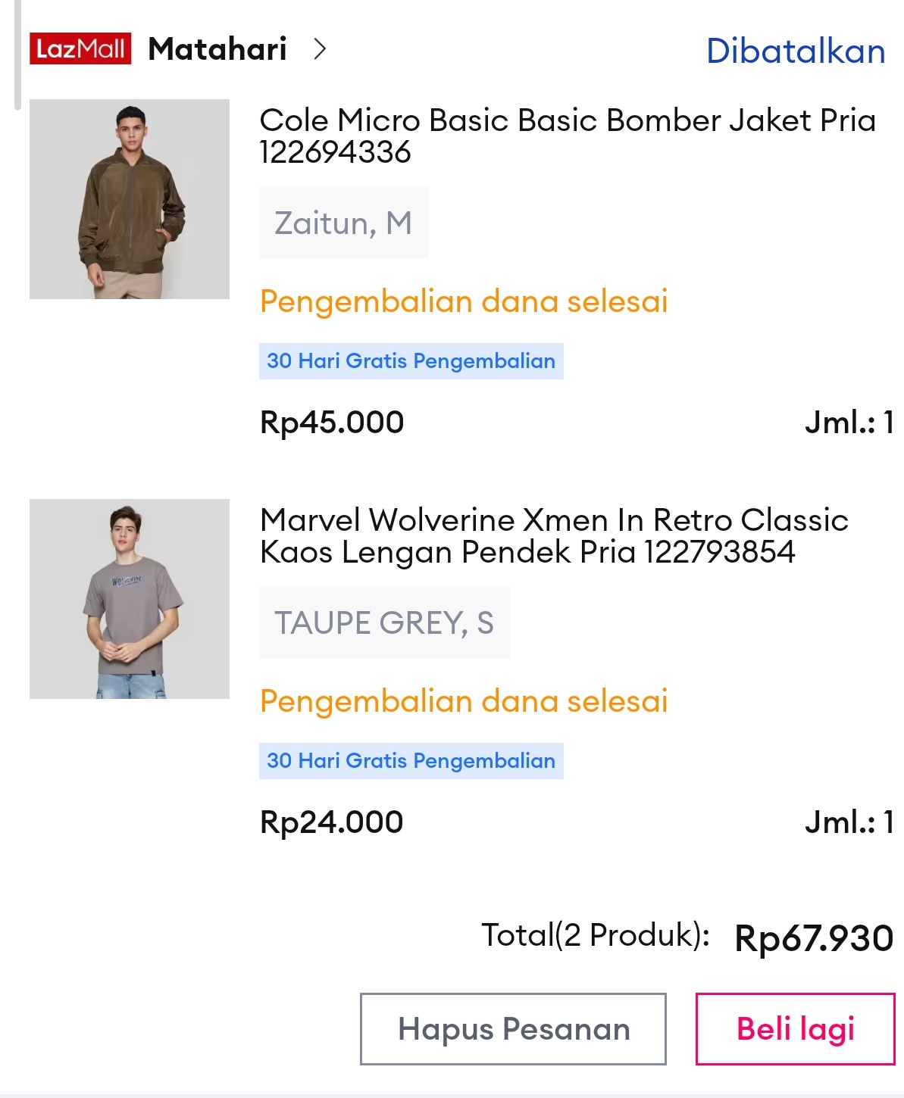
Task: Tap the LazMall badge icon
Action: (80, 49)
